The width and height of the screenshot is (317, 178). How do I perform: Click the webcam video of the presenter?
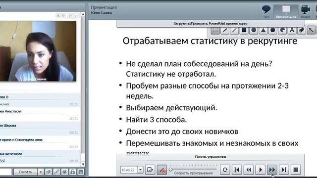tap(38, 51)
